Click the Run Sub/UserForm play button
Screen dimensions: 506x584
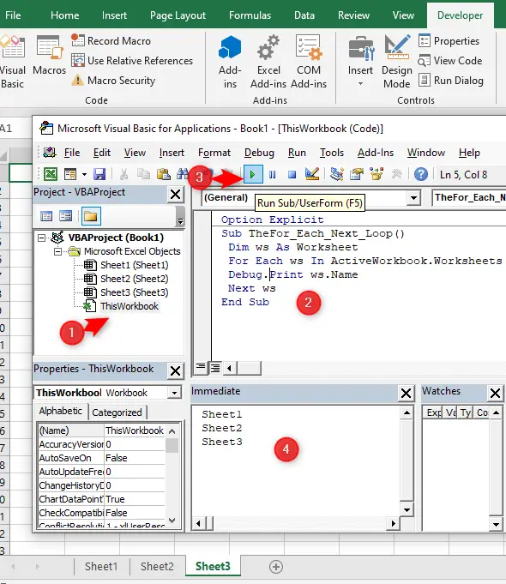pyautogui.click(x=253, y=174)
